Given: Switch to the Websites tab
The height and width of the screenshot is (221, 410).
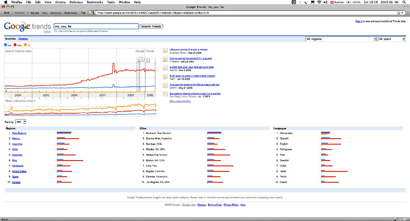Looking at the screenshot, I should 23,39.
